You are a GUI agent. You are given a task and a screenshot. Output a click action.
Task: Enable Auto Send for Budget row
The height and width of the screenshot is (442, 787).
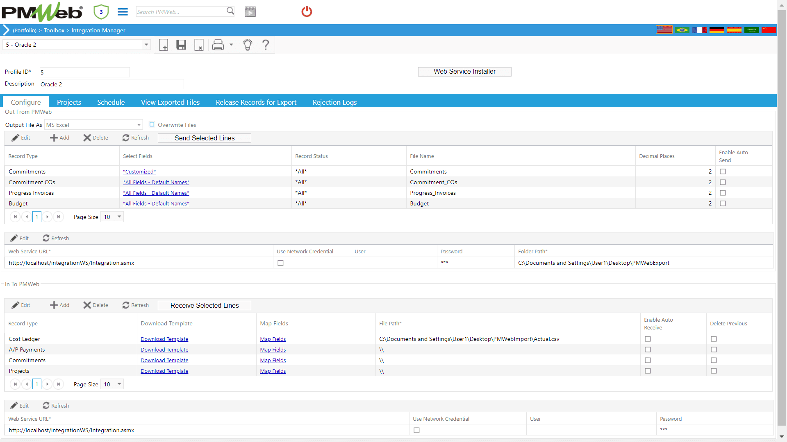click(x=723, y=204)
